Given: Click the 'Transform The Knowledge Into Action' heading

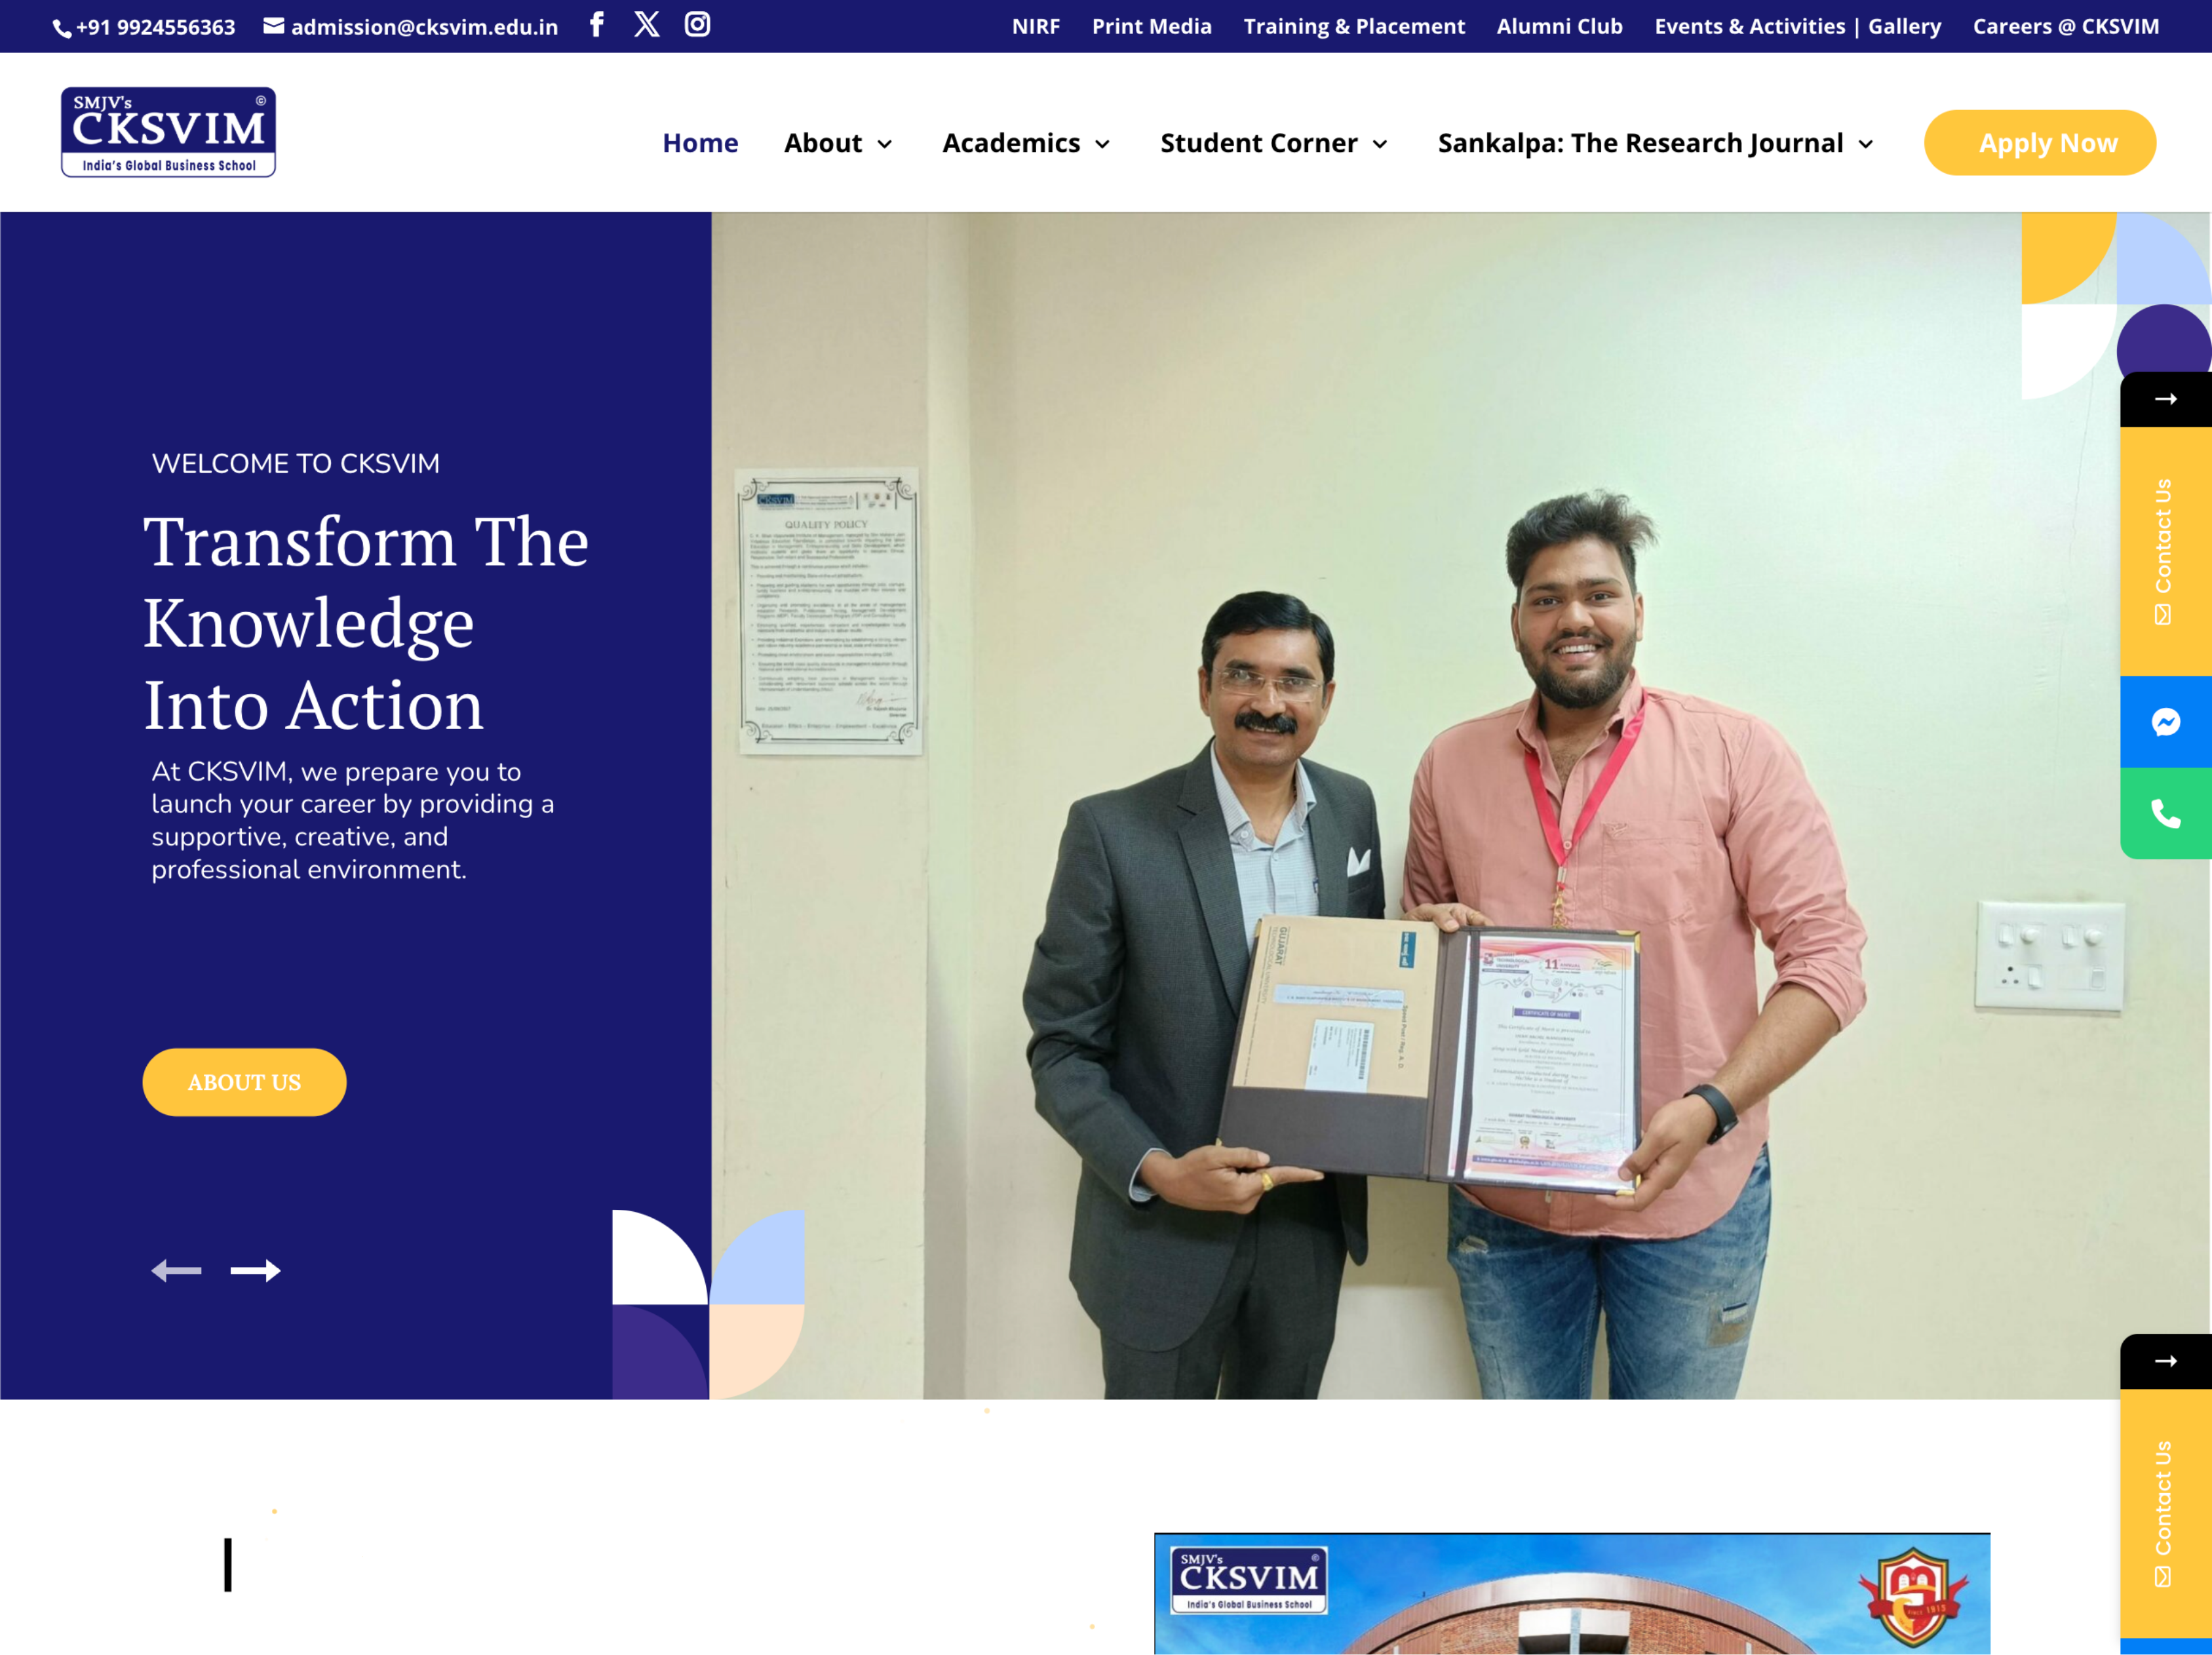Looking at the screenshot, I should click(366, 623).
